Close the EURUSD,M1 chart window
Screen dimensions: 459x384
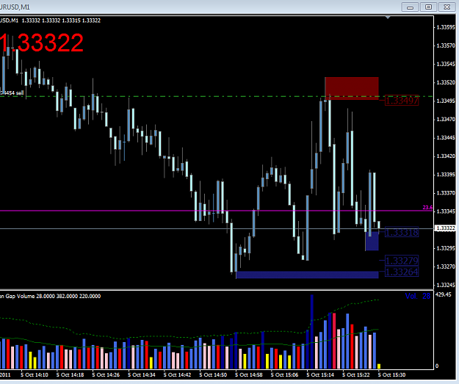click(447, 7)
